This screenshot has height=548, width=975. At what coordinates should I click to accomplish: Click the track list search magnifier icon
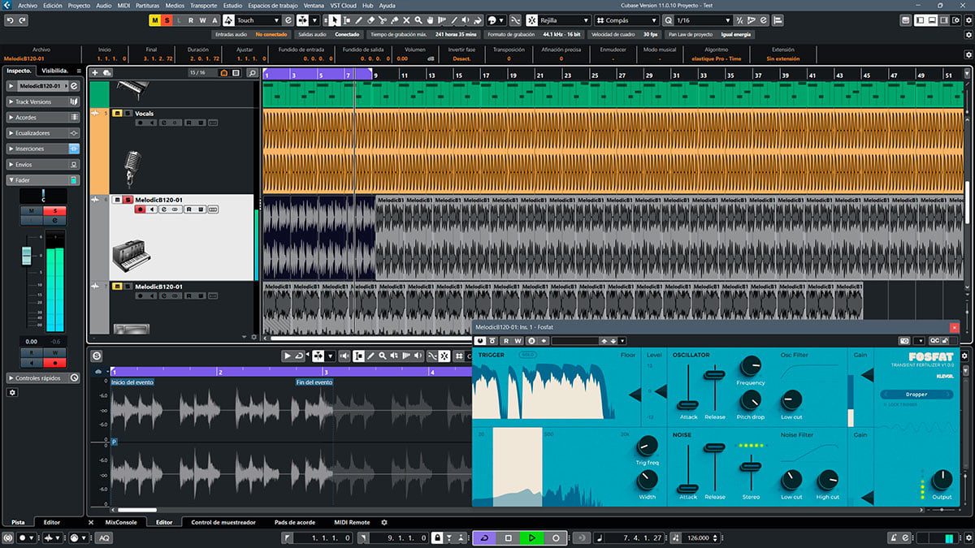pos(253,73)
